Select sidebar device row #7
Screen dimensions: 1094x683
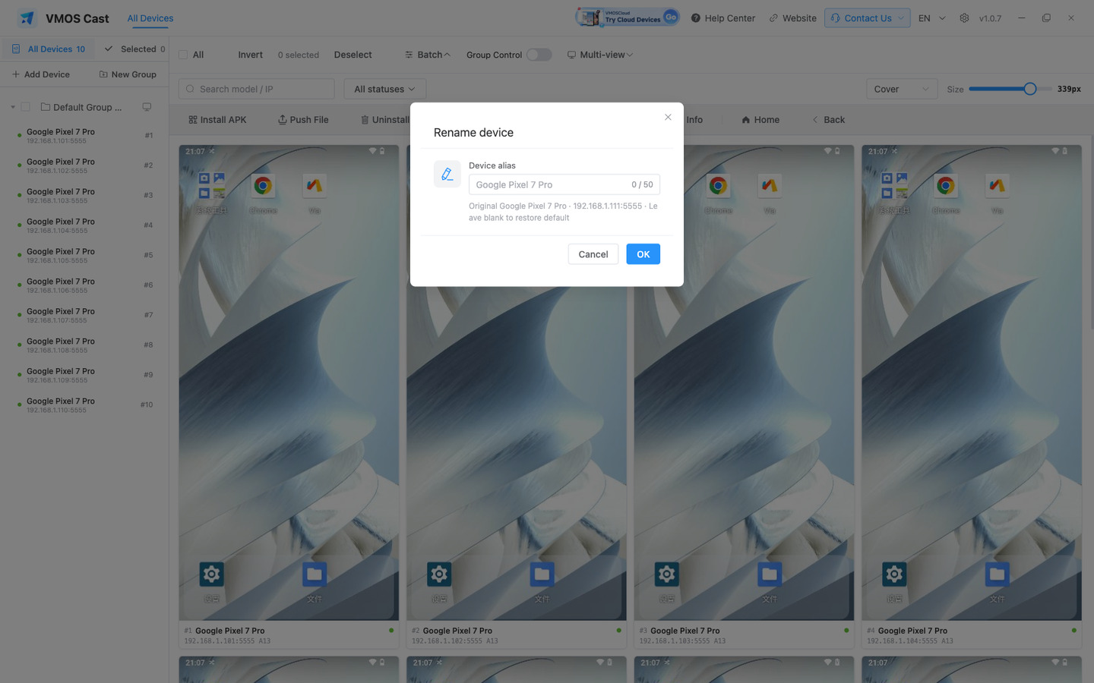pos(84,315)
